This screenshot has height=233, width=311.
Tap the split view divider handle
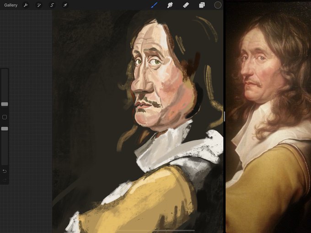pyautogui.click(x=224, y=116)
